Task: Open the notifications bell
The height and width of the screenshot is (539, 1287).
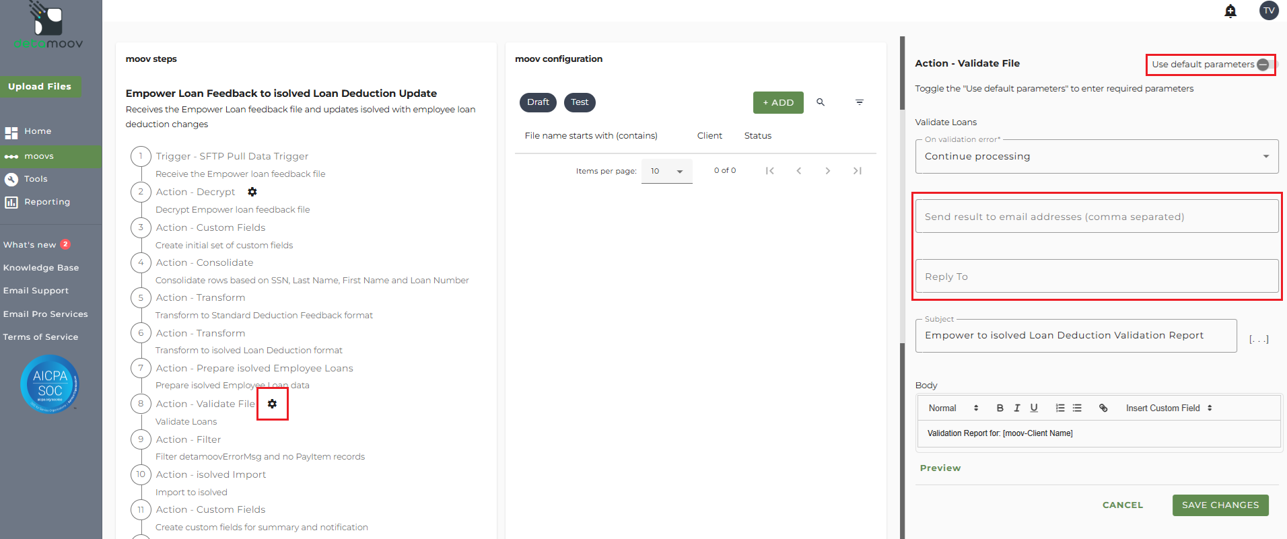Action: (x=1230, y=11)
